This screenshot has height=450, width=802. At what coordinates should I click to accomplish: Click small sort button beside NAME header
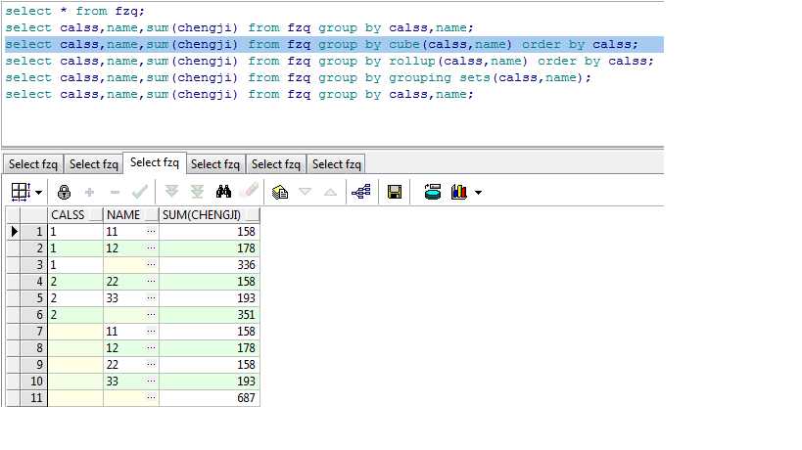[x=152, y=215]
